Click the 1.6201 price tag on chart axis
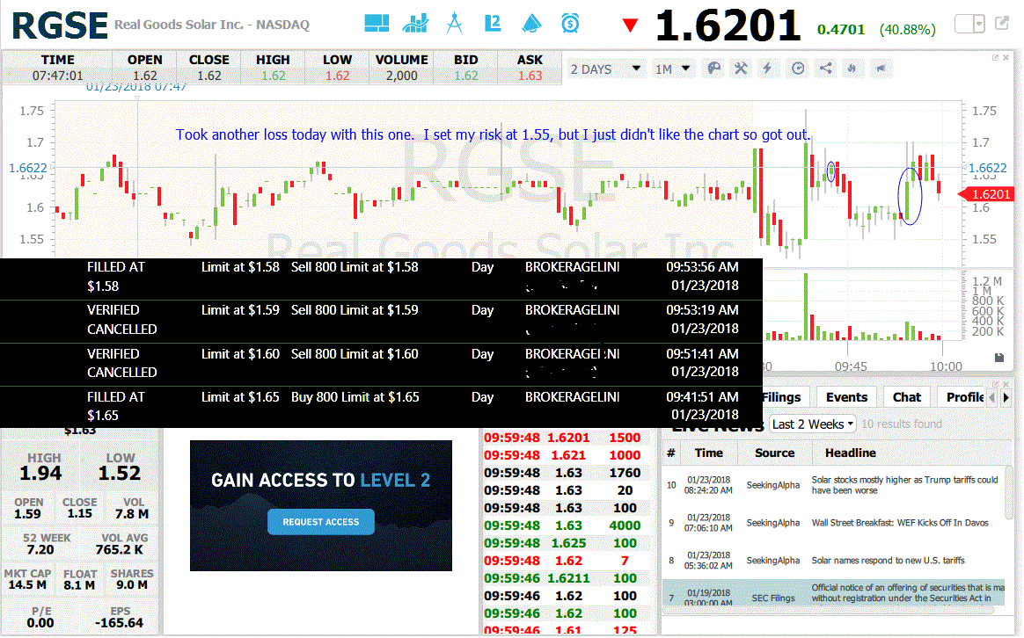1024x638 pixels. point(987,194)
